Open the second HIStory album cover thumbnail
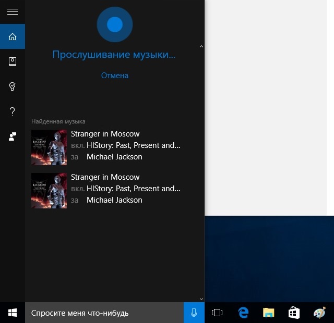 (49, 191)
